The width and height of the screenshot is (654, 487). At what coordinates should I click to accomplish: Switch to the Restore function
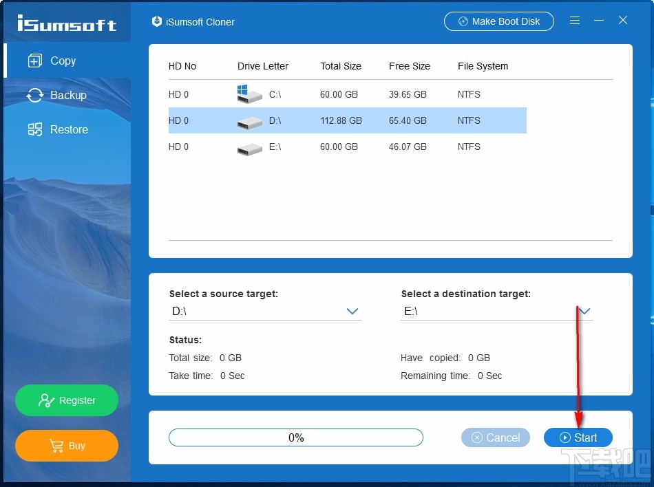(x=69, y=129)
